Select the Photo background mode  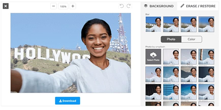(x=171, y=39)
